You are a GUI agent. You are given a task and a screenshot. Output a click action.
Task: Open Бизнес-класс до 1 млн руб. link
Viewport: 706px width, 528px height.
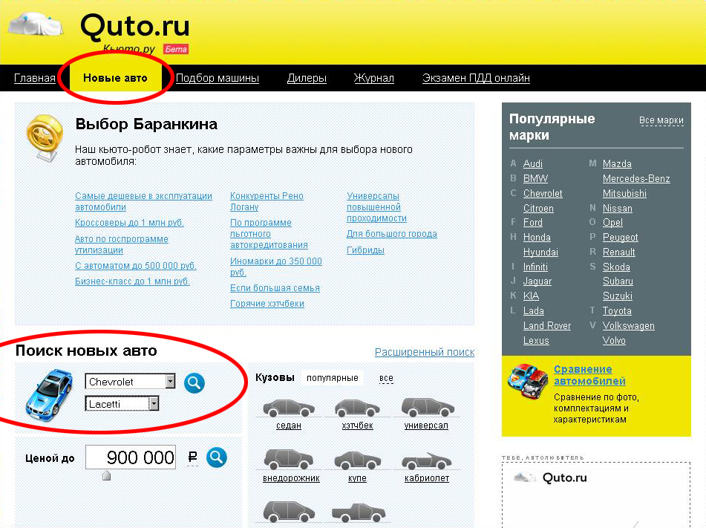click(x=132, y=281)
